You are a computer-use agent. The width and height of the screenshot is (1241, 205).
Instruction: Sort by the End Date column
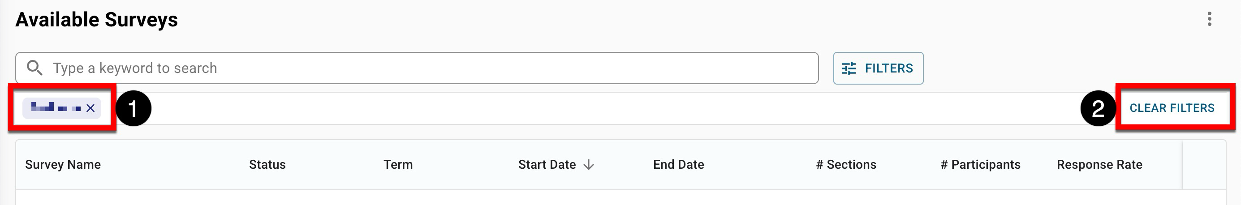point(678,165)
